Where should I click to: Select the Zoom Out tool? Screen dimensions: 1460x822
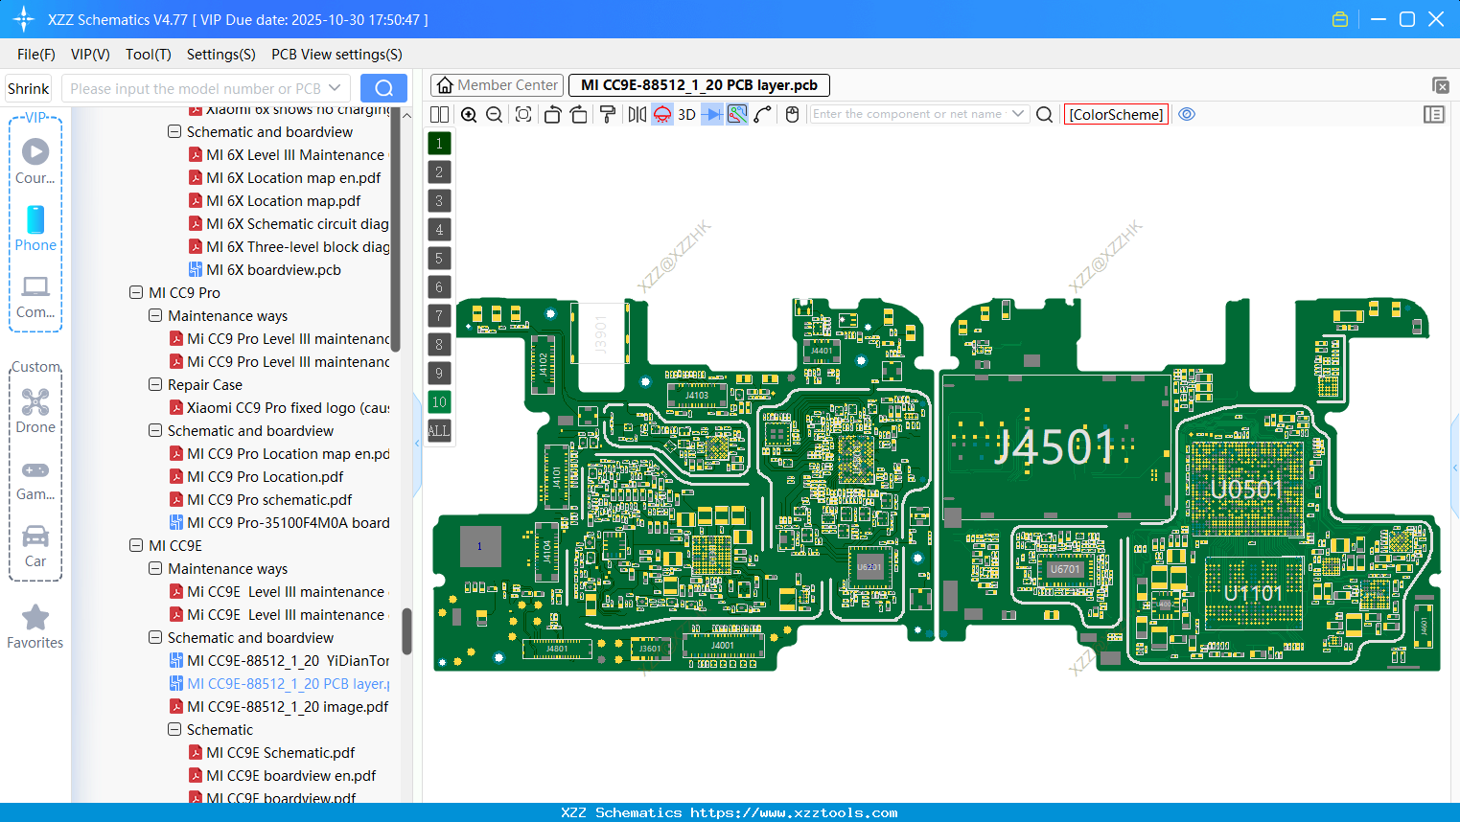tap(493, 114)
